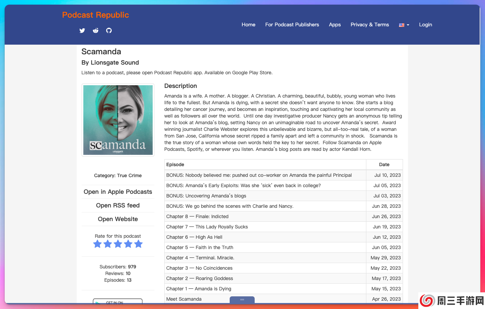Image resolution: width=485 pixels, height=309 pixels.
Task: Click the Scamanda podcast cover artwork
Action: point(118,120)
